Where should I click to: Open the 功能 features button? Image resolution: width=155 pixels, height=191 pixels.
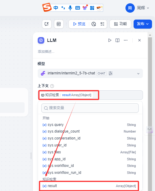click(120, 24)
